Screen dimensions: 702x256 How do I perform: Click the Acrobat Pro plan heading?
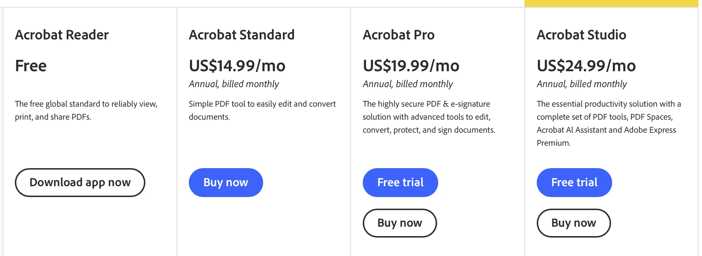(399, 35)
